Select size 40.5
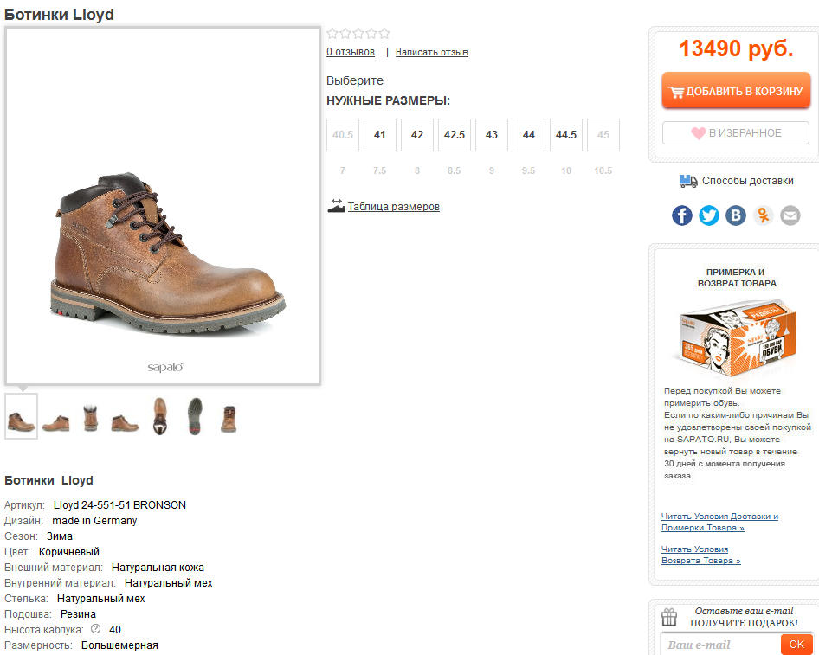Screen dimensions: 819x655 tap(343, 135)
